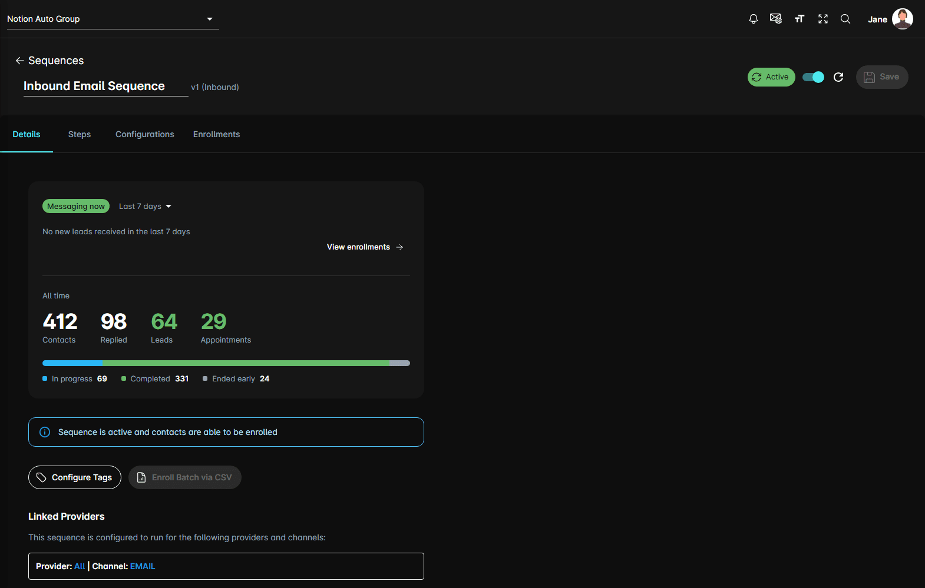Click the Provider All link

point(80,566)
